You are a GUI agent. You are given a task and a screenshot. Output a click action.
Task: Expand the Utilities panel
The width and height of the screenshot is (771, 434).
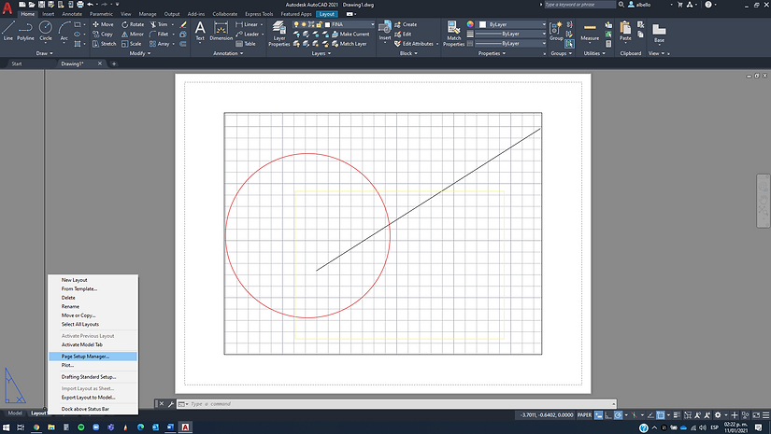(594, 53)
